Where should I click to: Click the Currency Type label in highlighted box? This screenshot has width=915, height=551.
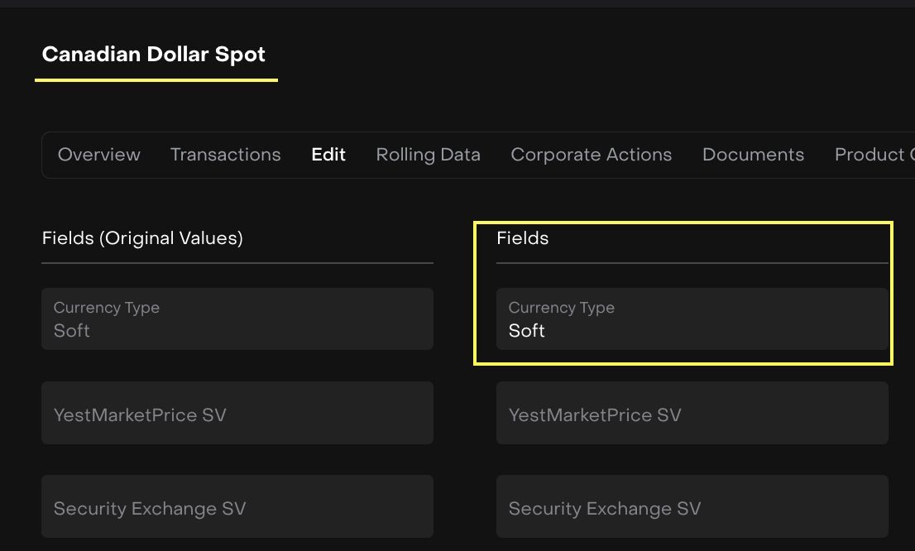(x=561, y=308)
